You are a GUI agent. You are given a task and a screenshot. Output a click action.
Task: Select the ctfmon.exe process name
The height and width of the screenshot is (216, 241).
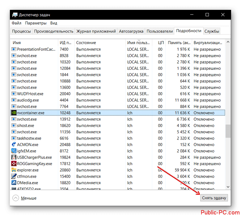click(27, 177)
